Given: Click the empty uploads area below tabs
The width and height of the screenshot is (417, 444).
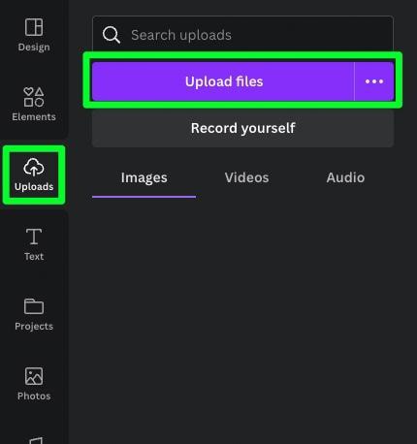Looking at the screenshot, I should coord(242,320).
